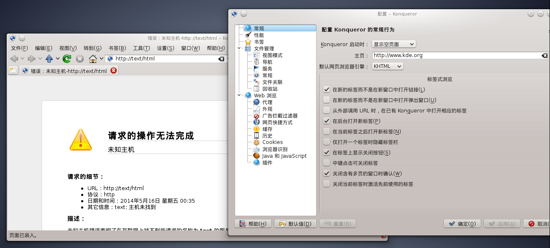Open 回收站 (Trash) settings

(x=270, y=89)
